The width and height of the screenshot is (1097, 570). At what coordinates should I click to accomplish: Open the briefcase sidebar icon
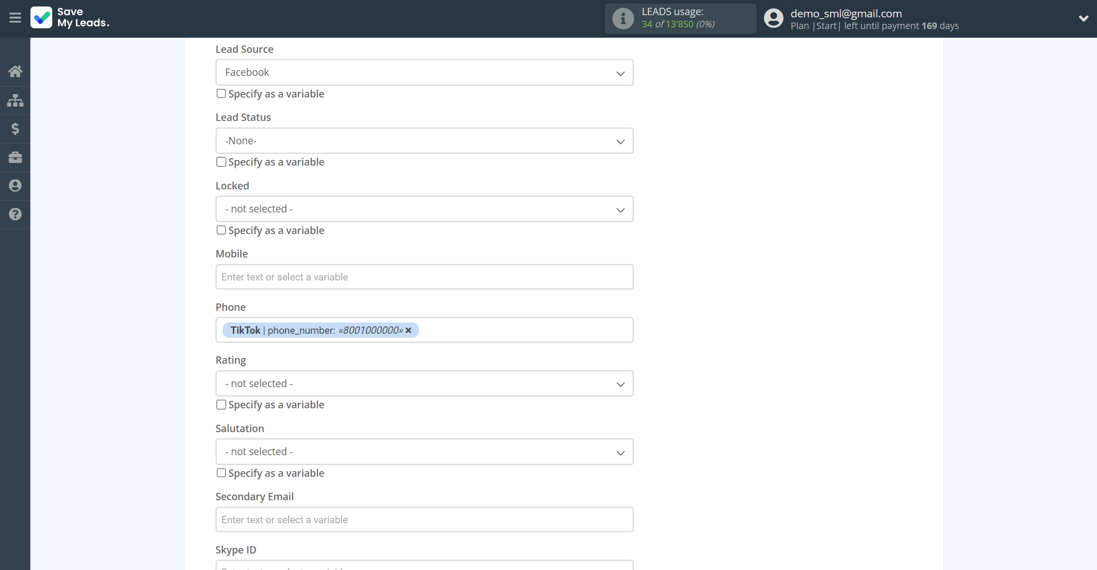15,157
